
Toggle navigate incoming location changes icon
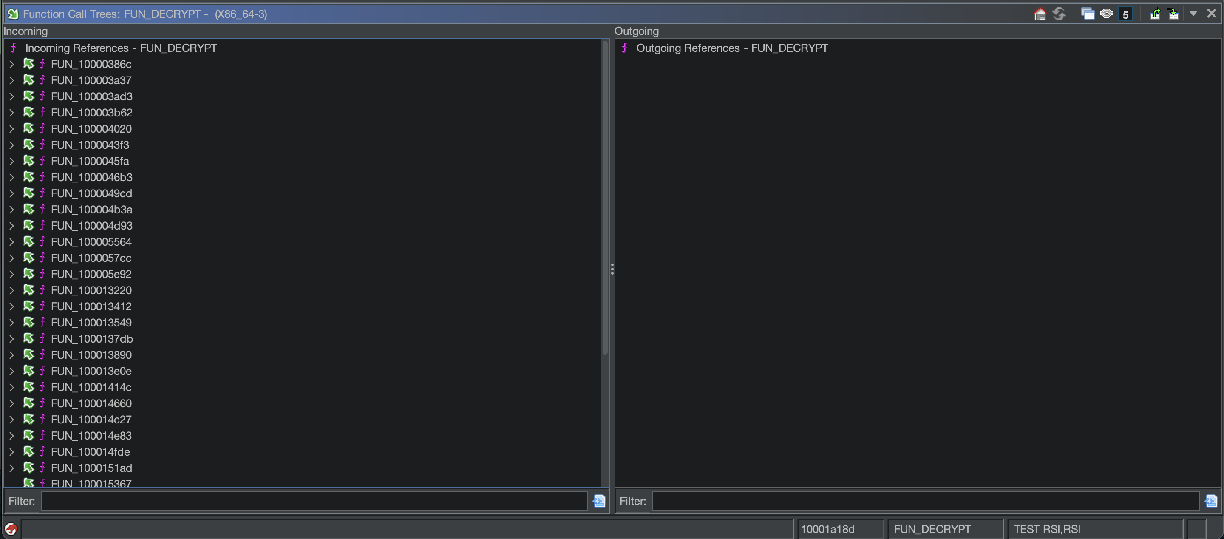1173,14
